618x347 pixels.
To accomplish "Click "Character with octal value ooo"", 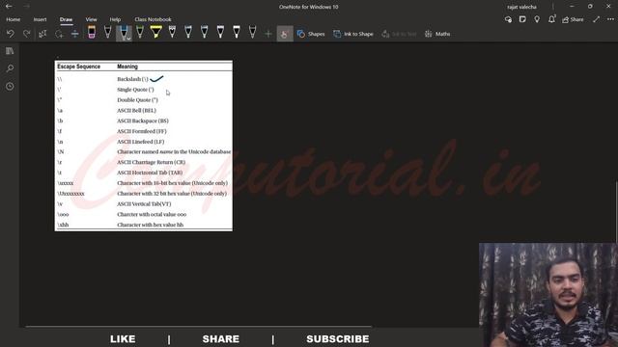I will coord(152,214).
